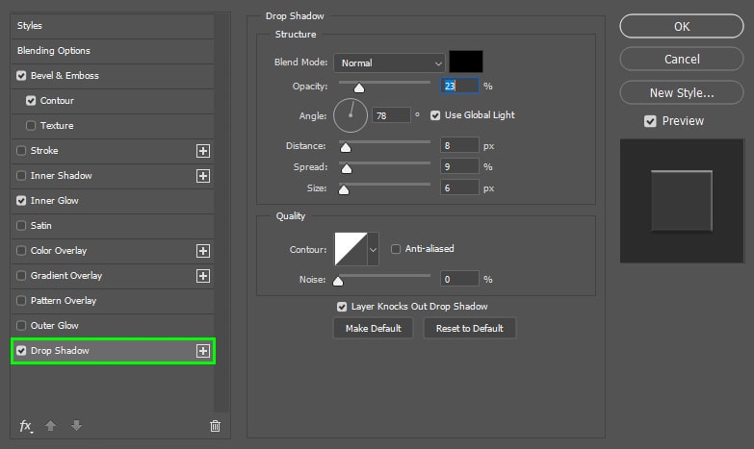This screenshot has height=449, width=754.
Task: Click the move effect up arrow
Action: (50, 426)
